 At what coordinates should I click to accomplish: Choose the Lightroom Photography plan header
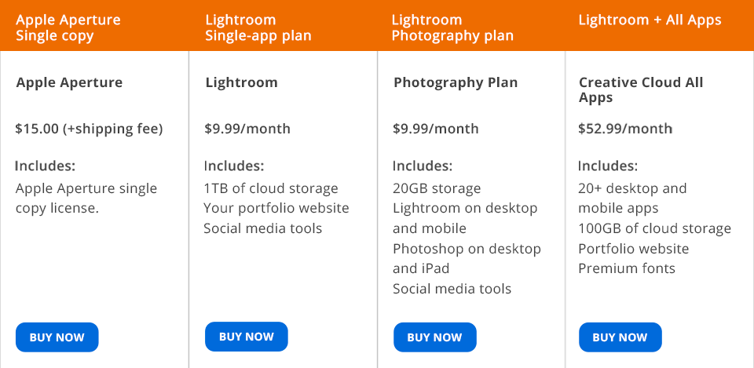pyautogui.click(x=452, y=27)
